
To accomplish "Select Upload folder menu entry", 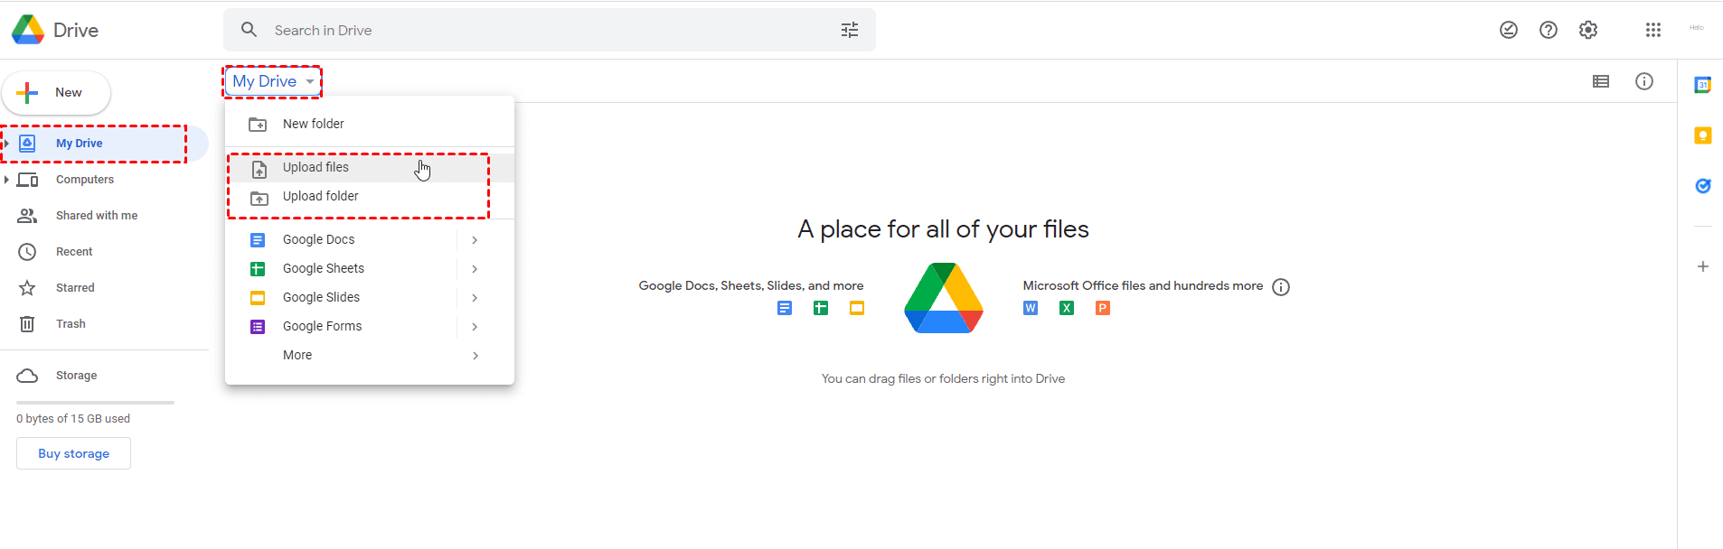I will point(370,196).
